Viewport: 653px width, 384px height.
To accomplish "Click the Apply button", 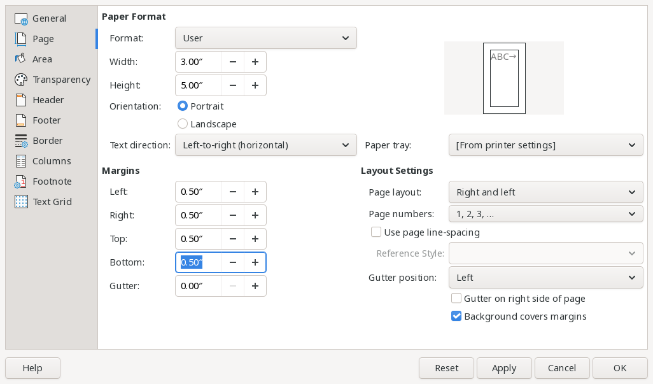I will pos(504,368).
